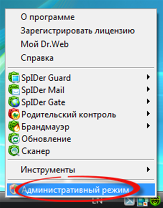The image size is (163, 208).
Task: Expand the SpIDer Mail submenu arrow
Action: (148, 89)
